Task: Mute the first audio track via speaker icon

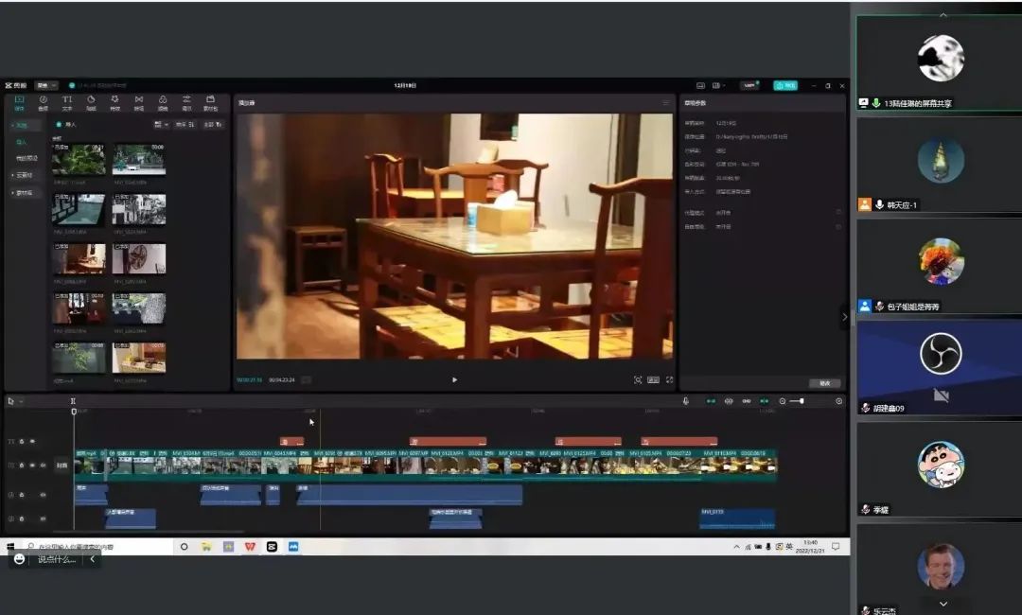Action: click(x=43, y=494)
